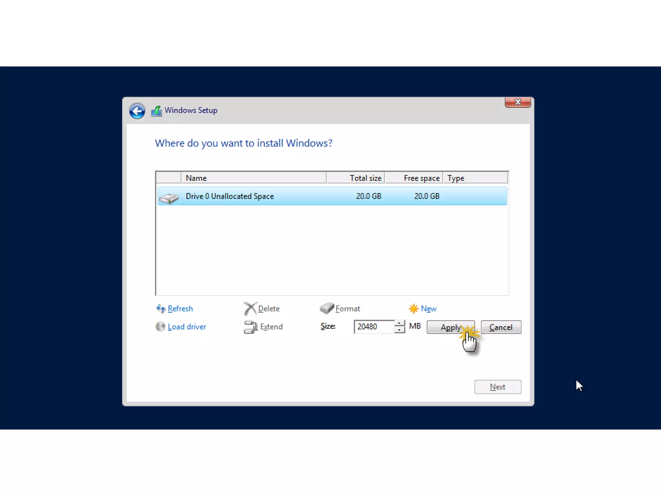Click the New starburst icon
The height and width of the screenshot is (496, 661).
413,309
